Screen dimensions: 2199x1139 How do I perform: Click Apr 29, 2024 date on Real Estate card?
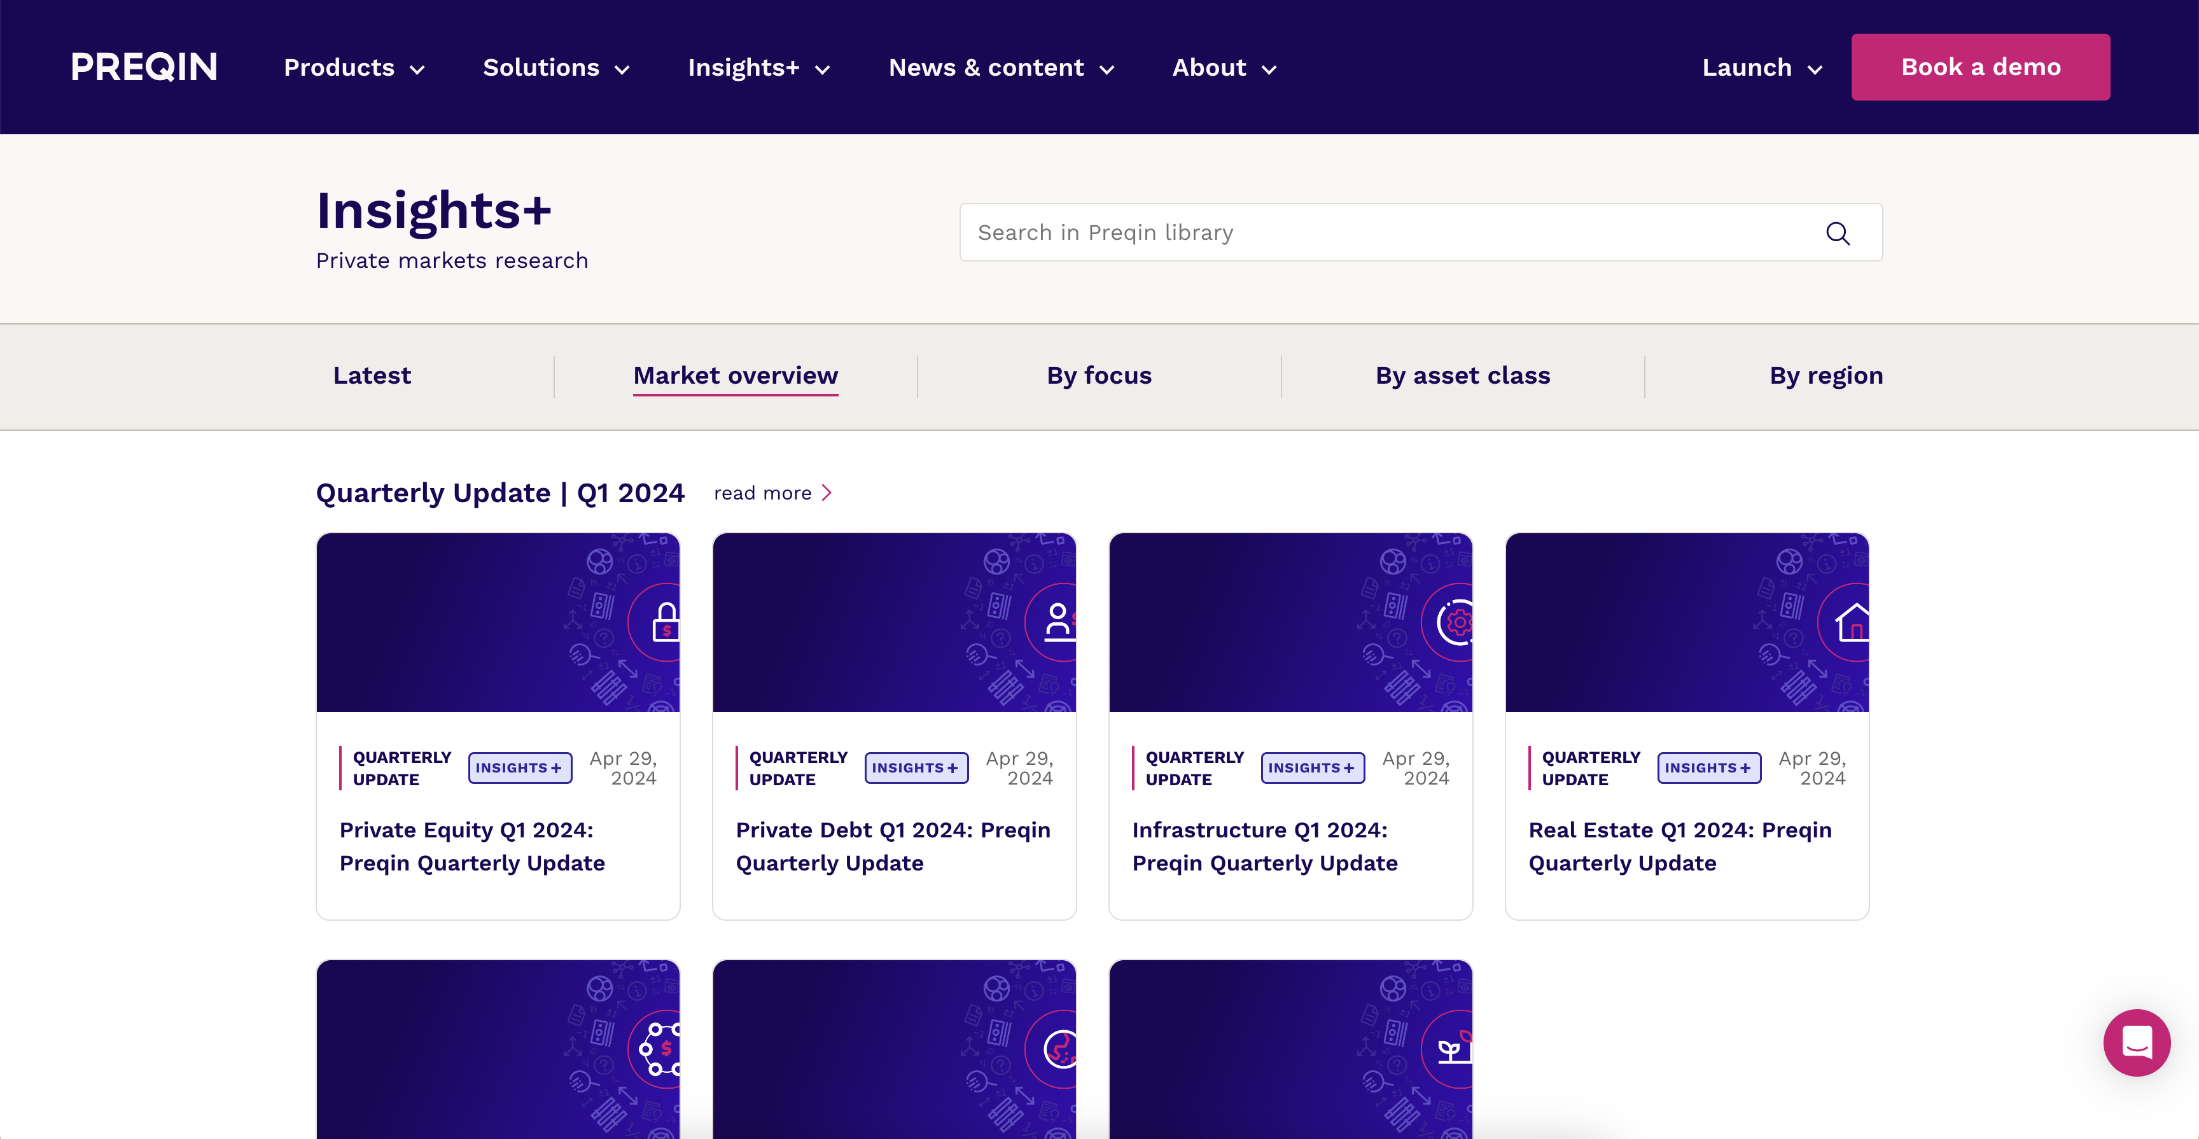coord(1812,769)
